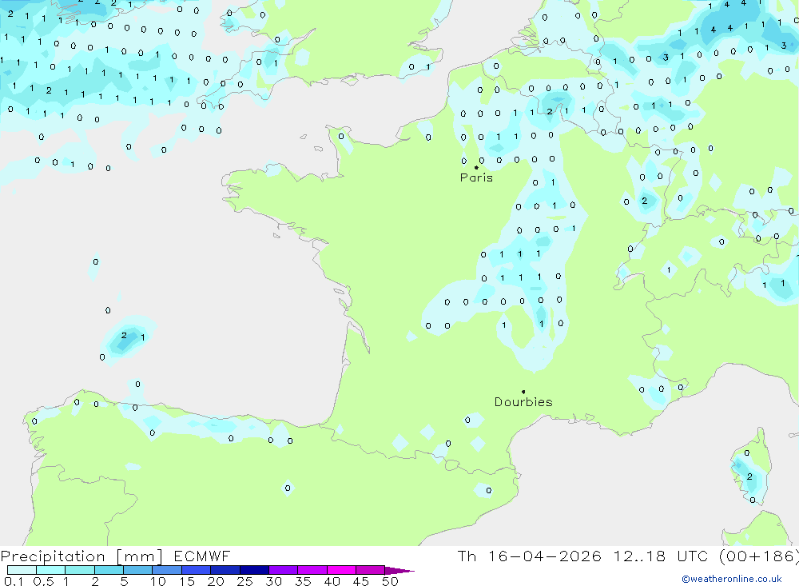Image resolution: width=799 pixels, height=586 pixels.
Task: Pick the 45–50 mm legend swatch
Action: tap(371, 570)
